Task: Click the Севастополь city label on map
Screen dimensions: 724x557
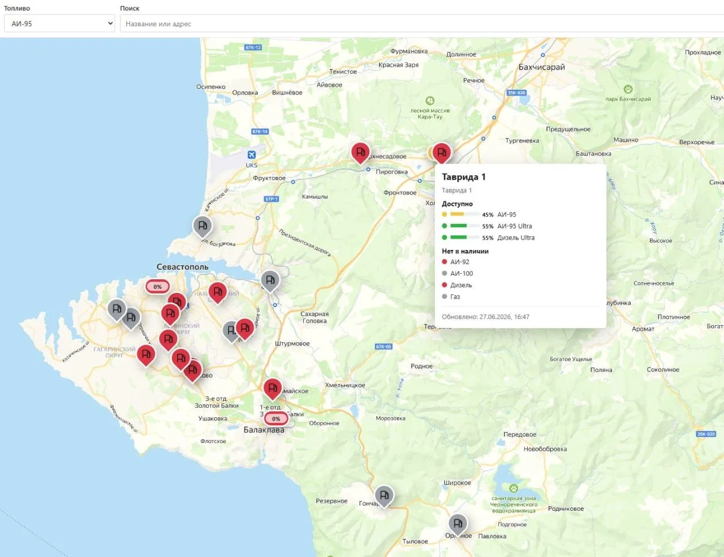Action: (182, 266)
